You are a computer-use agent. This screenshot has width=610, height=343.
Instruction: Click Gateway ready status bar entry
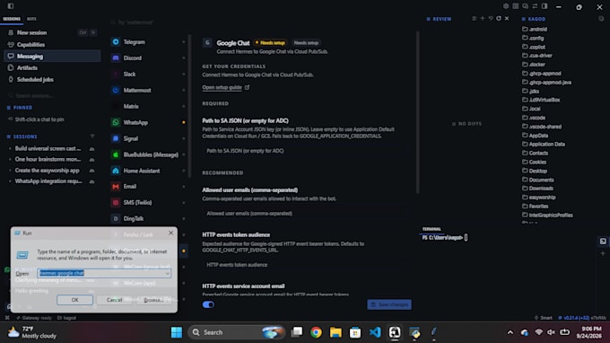(34, 318)
